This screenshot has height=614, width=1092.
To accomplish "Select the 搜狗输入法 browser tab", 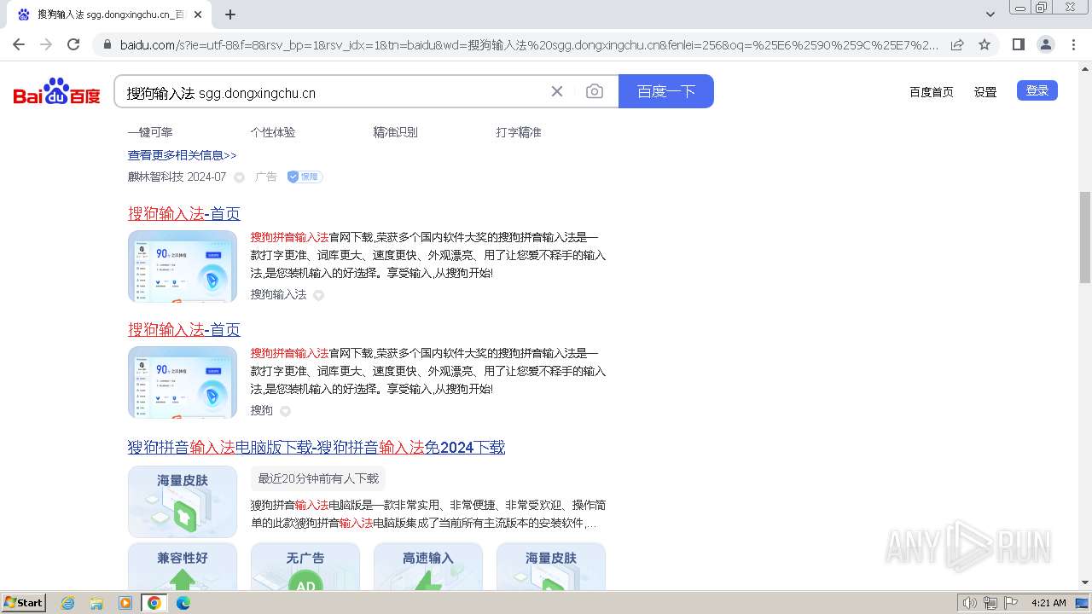I will point(109,14).
